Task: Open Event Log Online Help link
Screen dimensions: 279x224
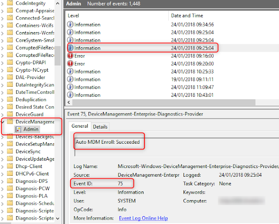Action: click(143, 218)
